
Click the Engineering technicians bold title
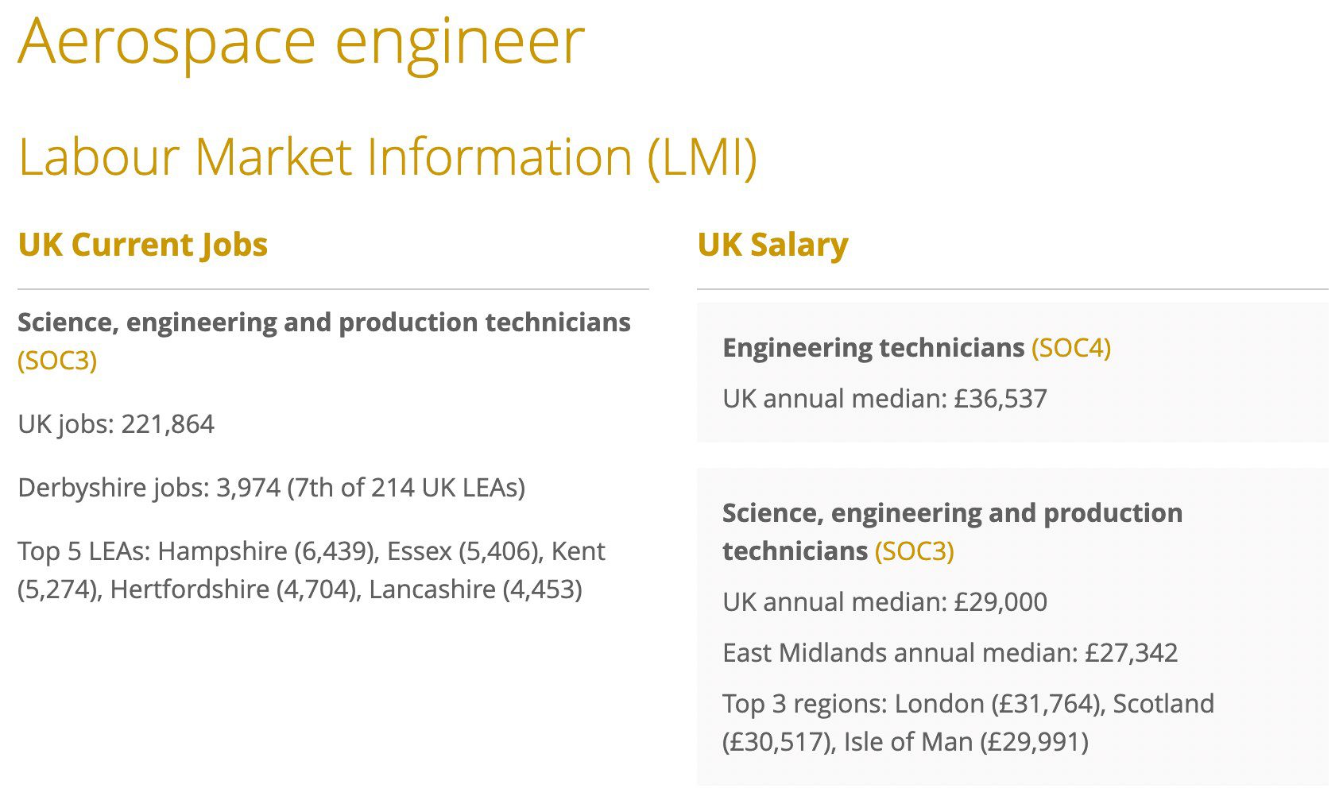pos(873,348)
